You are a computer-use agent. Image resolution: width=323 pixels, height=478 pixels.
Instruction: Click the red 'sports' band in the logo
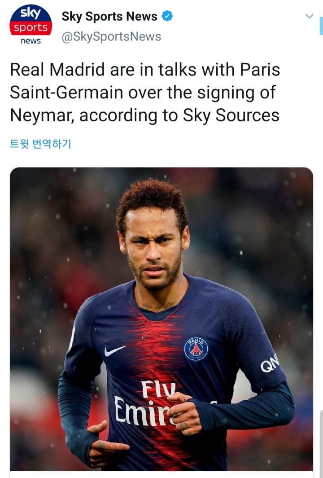tap(31, 27)
